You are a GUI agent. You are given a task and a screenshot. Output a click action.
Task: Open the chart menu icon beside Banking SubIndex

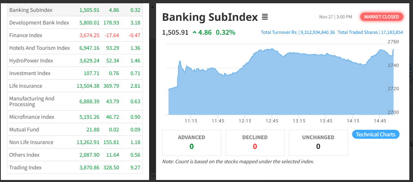click(265, 18)
